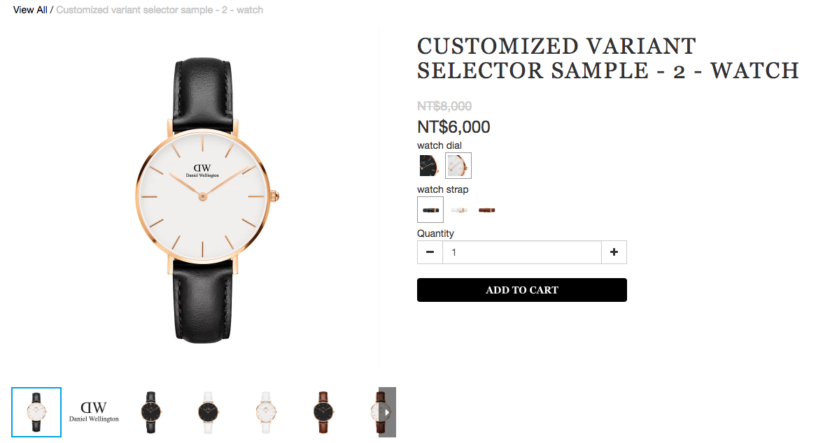
Task: Open the View All breadcrumb link
Action: (30, 10)
